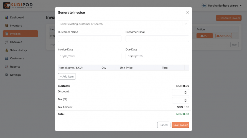This screenshot has height=138, width=247.
Task: Click the Sales History money bag icon
Action: (7, 50)
